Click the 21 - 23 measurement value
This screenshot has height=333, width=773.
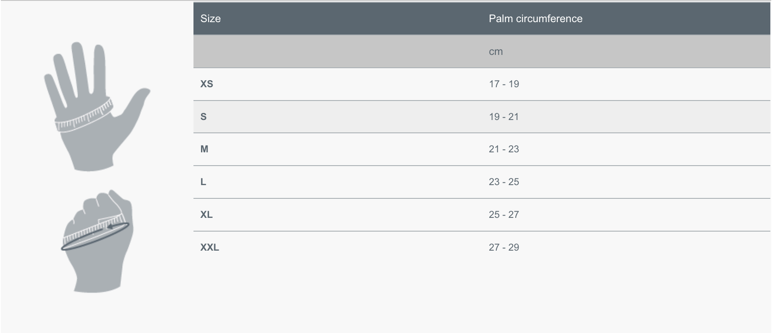tap(504, 149)
